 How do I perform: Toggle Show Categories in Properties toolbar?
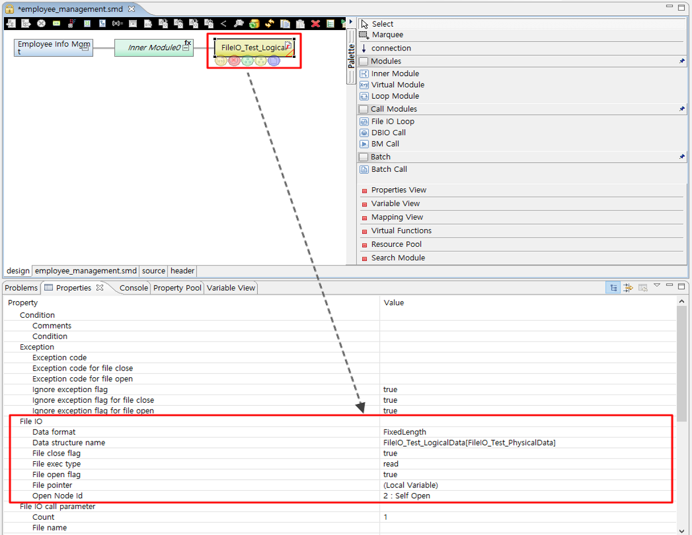(614, 288)
